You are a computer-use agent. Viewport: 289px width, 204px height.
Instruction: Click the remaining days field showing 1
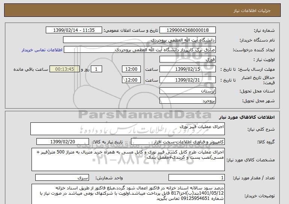(x=96, y=69)
